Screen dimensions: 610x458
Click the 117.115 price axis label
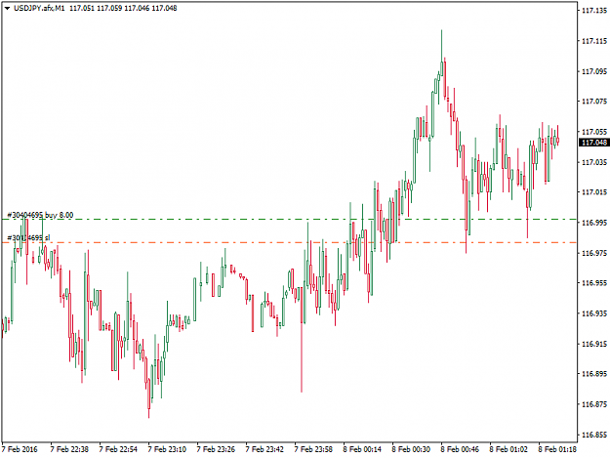click(594, 41)
